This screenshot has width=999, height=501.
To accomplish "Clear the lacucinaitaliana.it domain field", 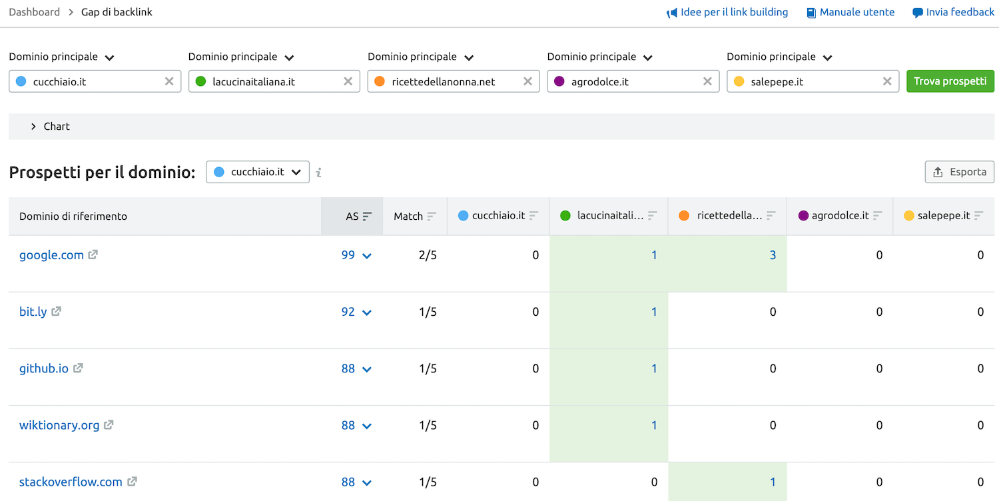I will coord(348,81).
